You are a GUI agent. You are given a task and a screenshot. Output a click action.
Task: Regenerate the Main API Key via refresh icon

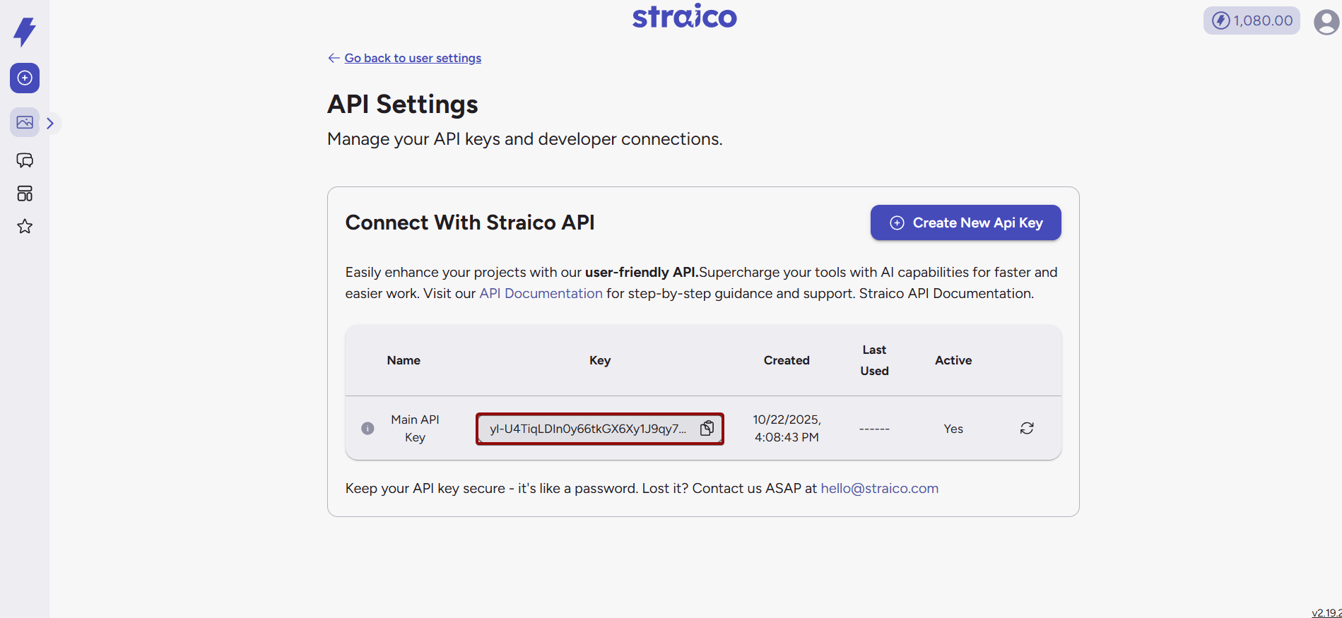[x=1027, y=428]
